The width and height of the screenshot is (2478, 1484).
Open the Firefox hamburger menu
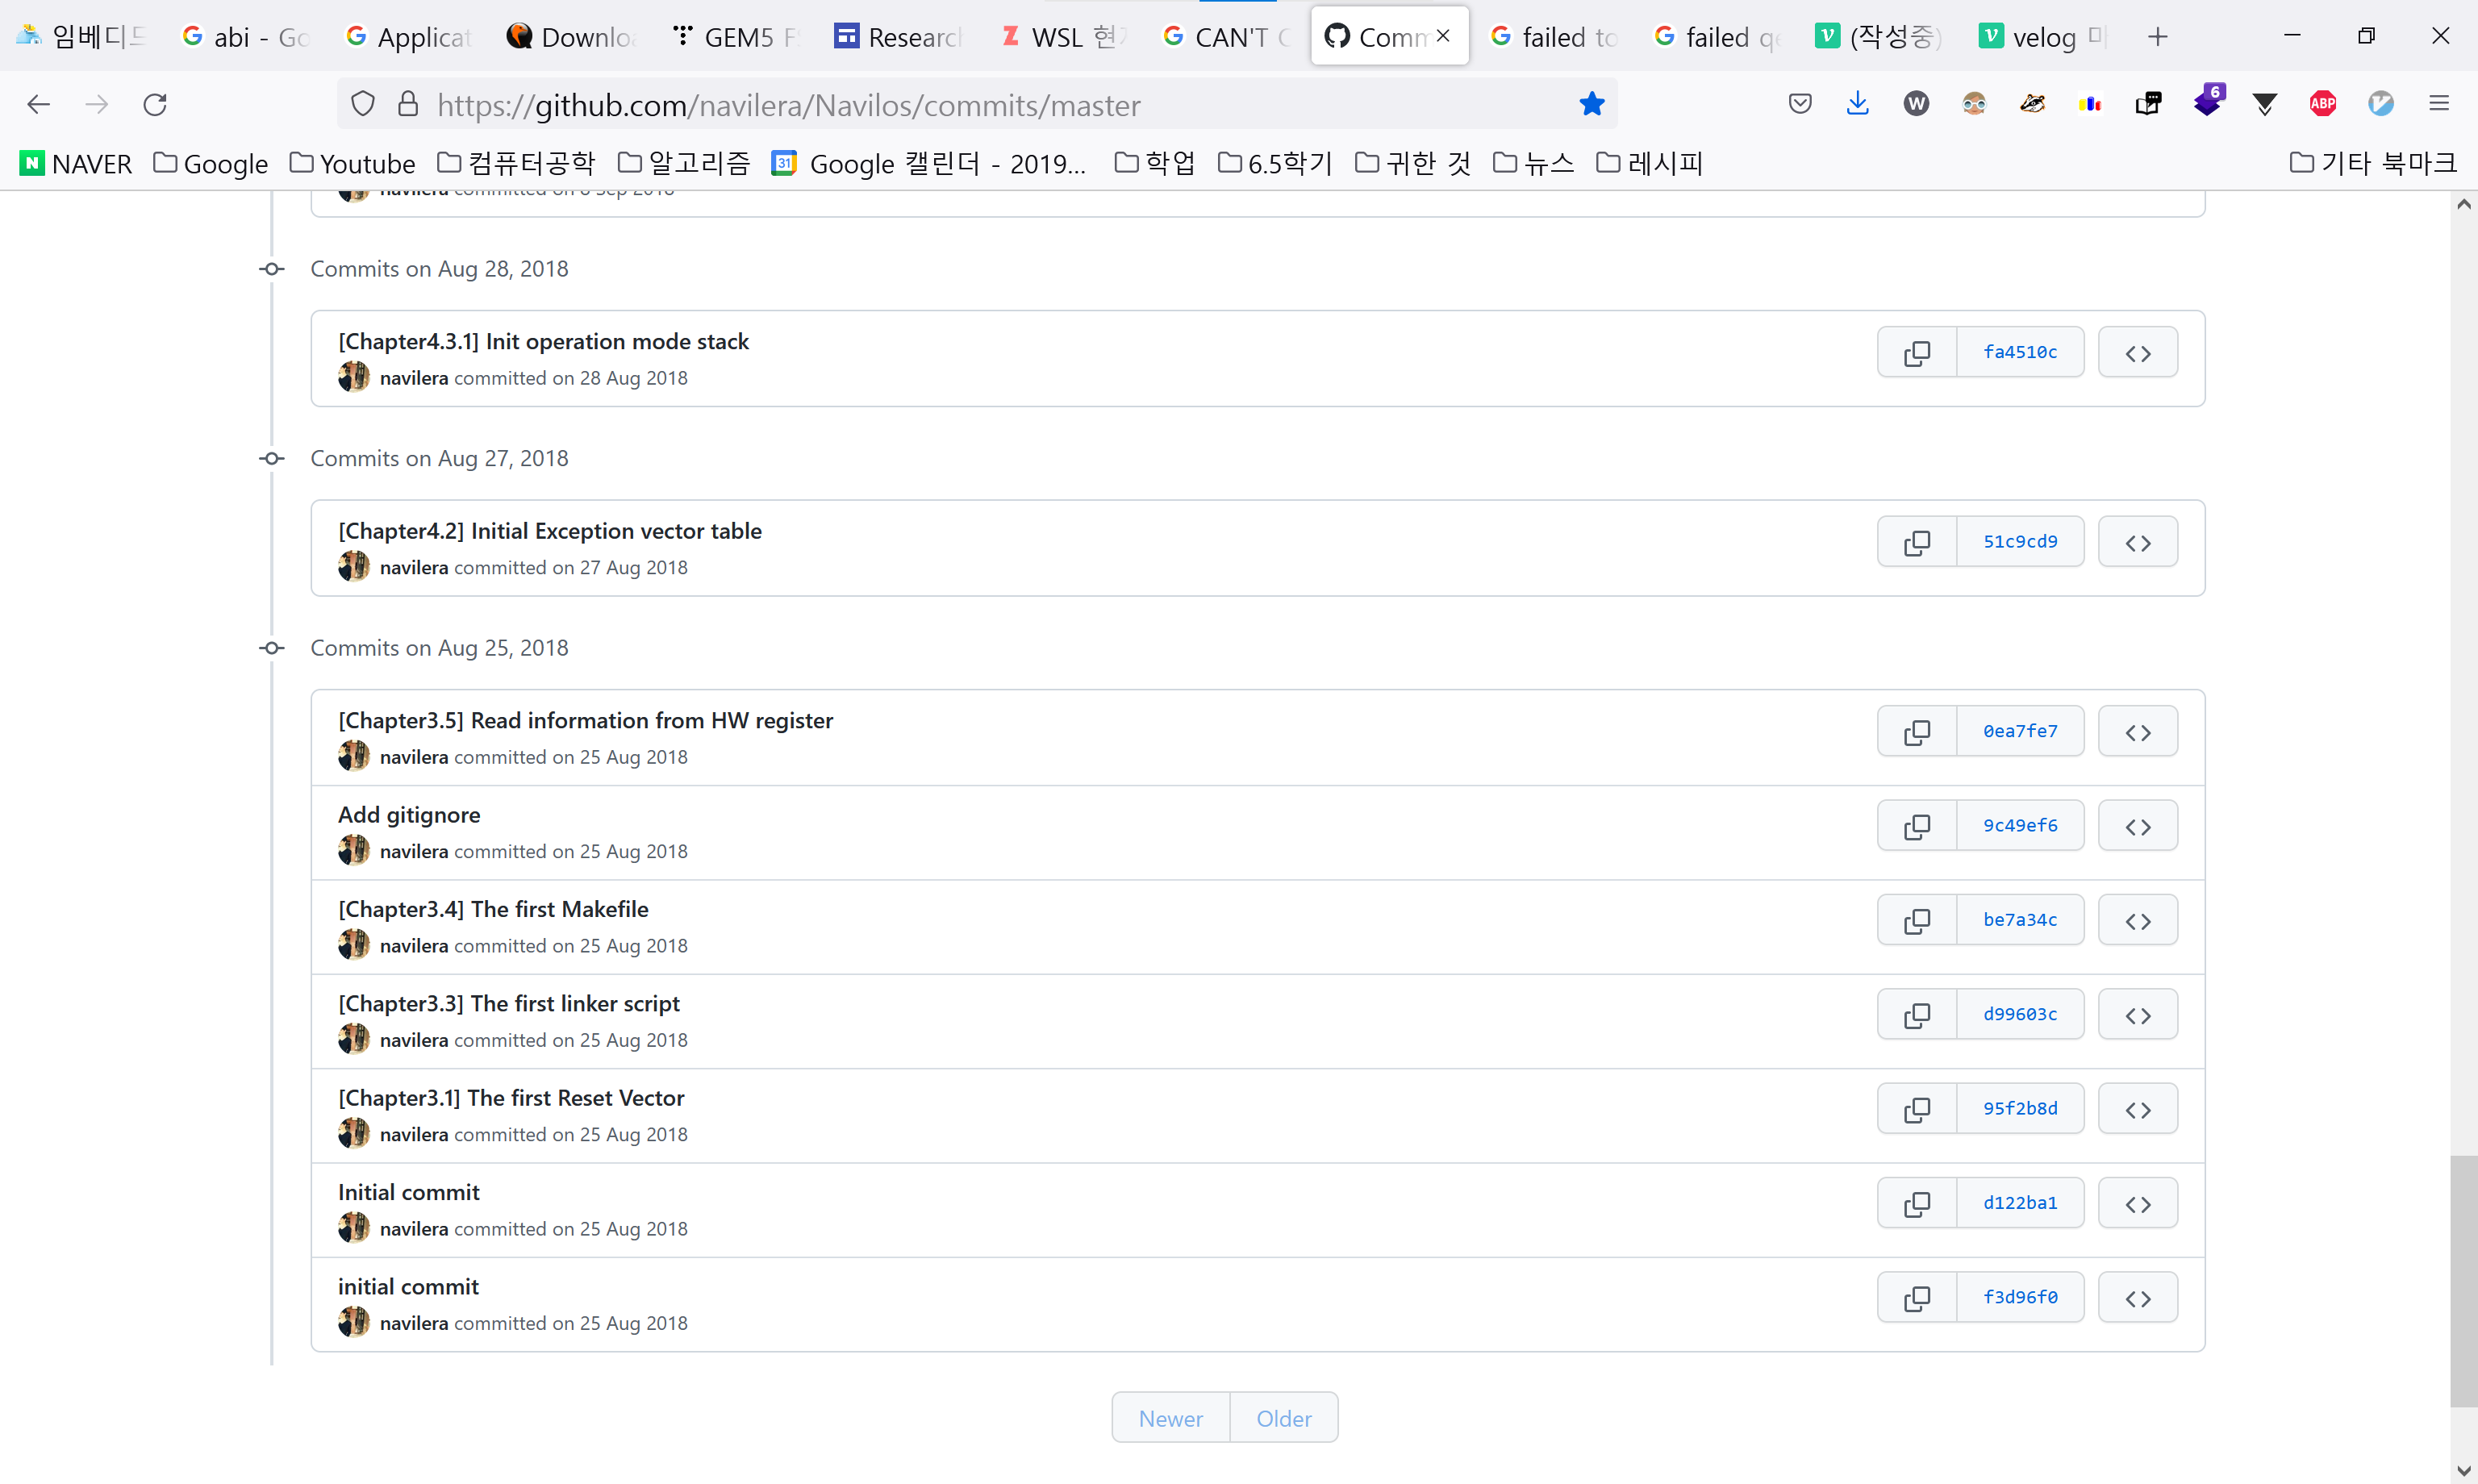[2438, 104]
